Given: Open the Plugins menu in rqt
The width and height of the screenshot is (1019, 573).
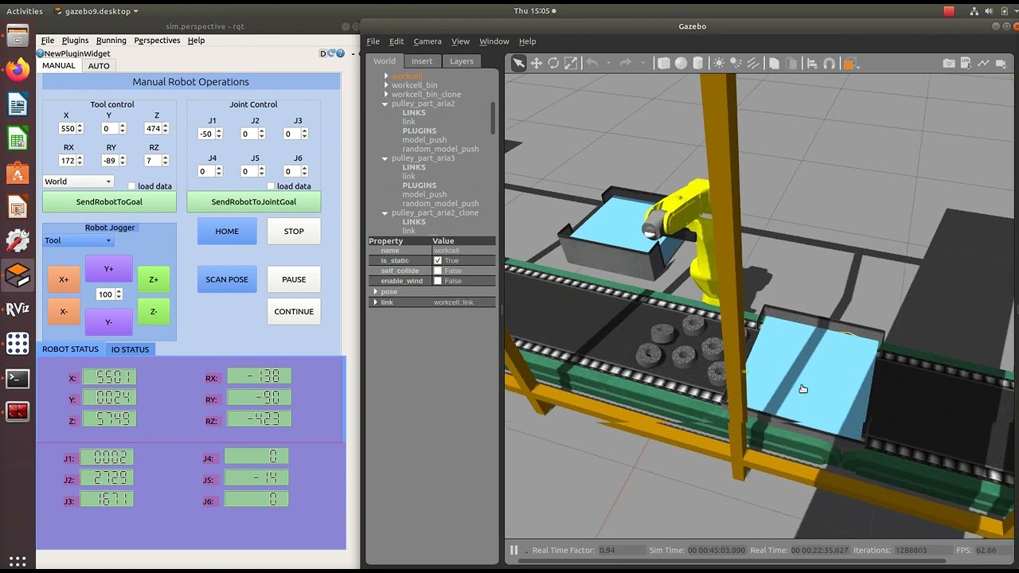Looking at the screenshot, I should point(75,40).
